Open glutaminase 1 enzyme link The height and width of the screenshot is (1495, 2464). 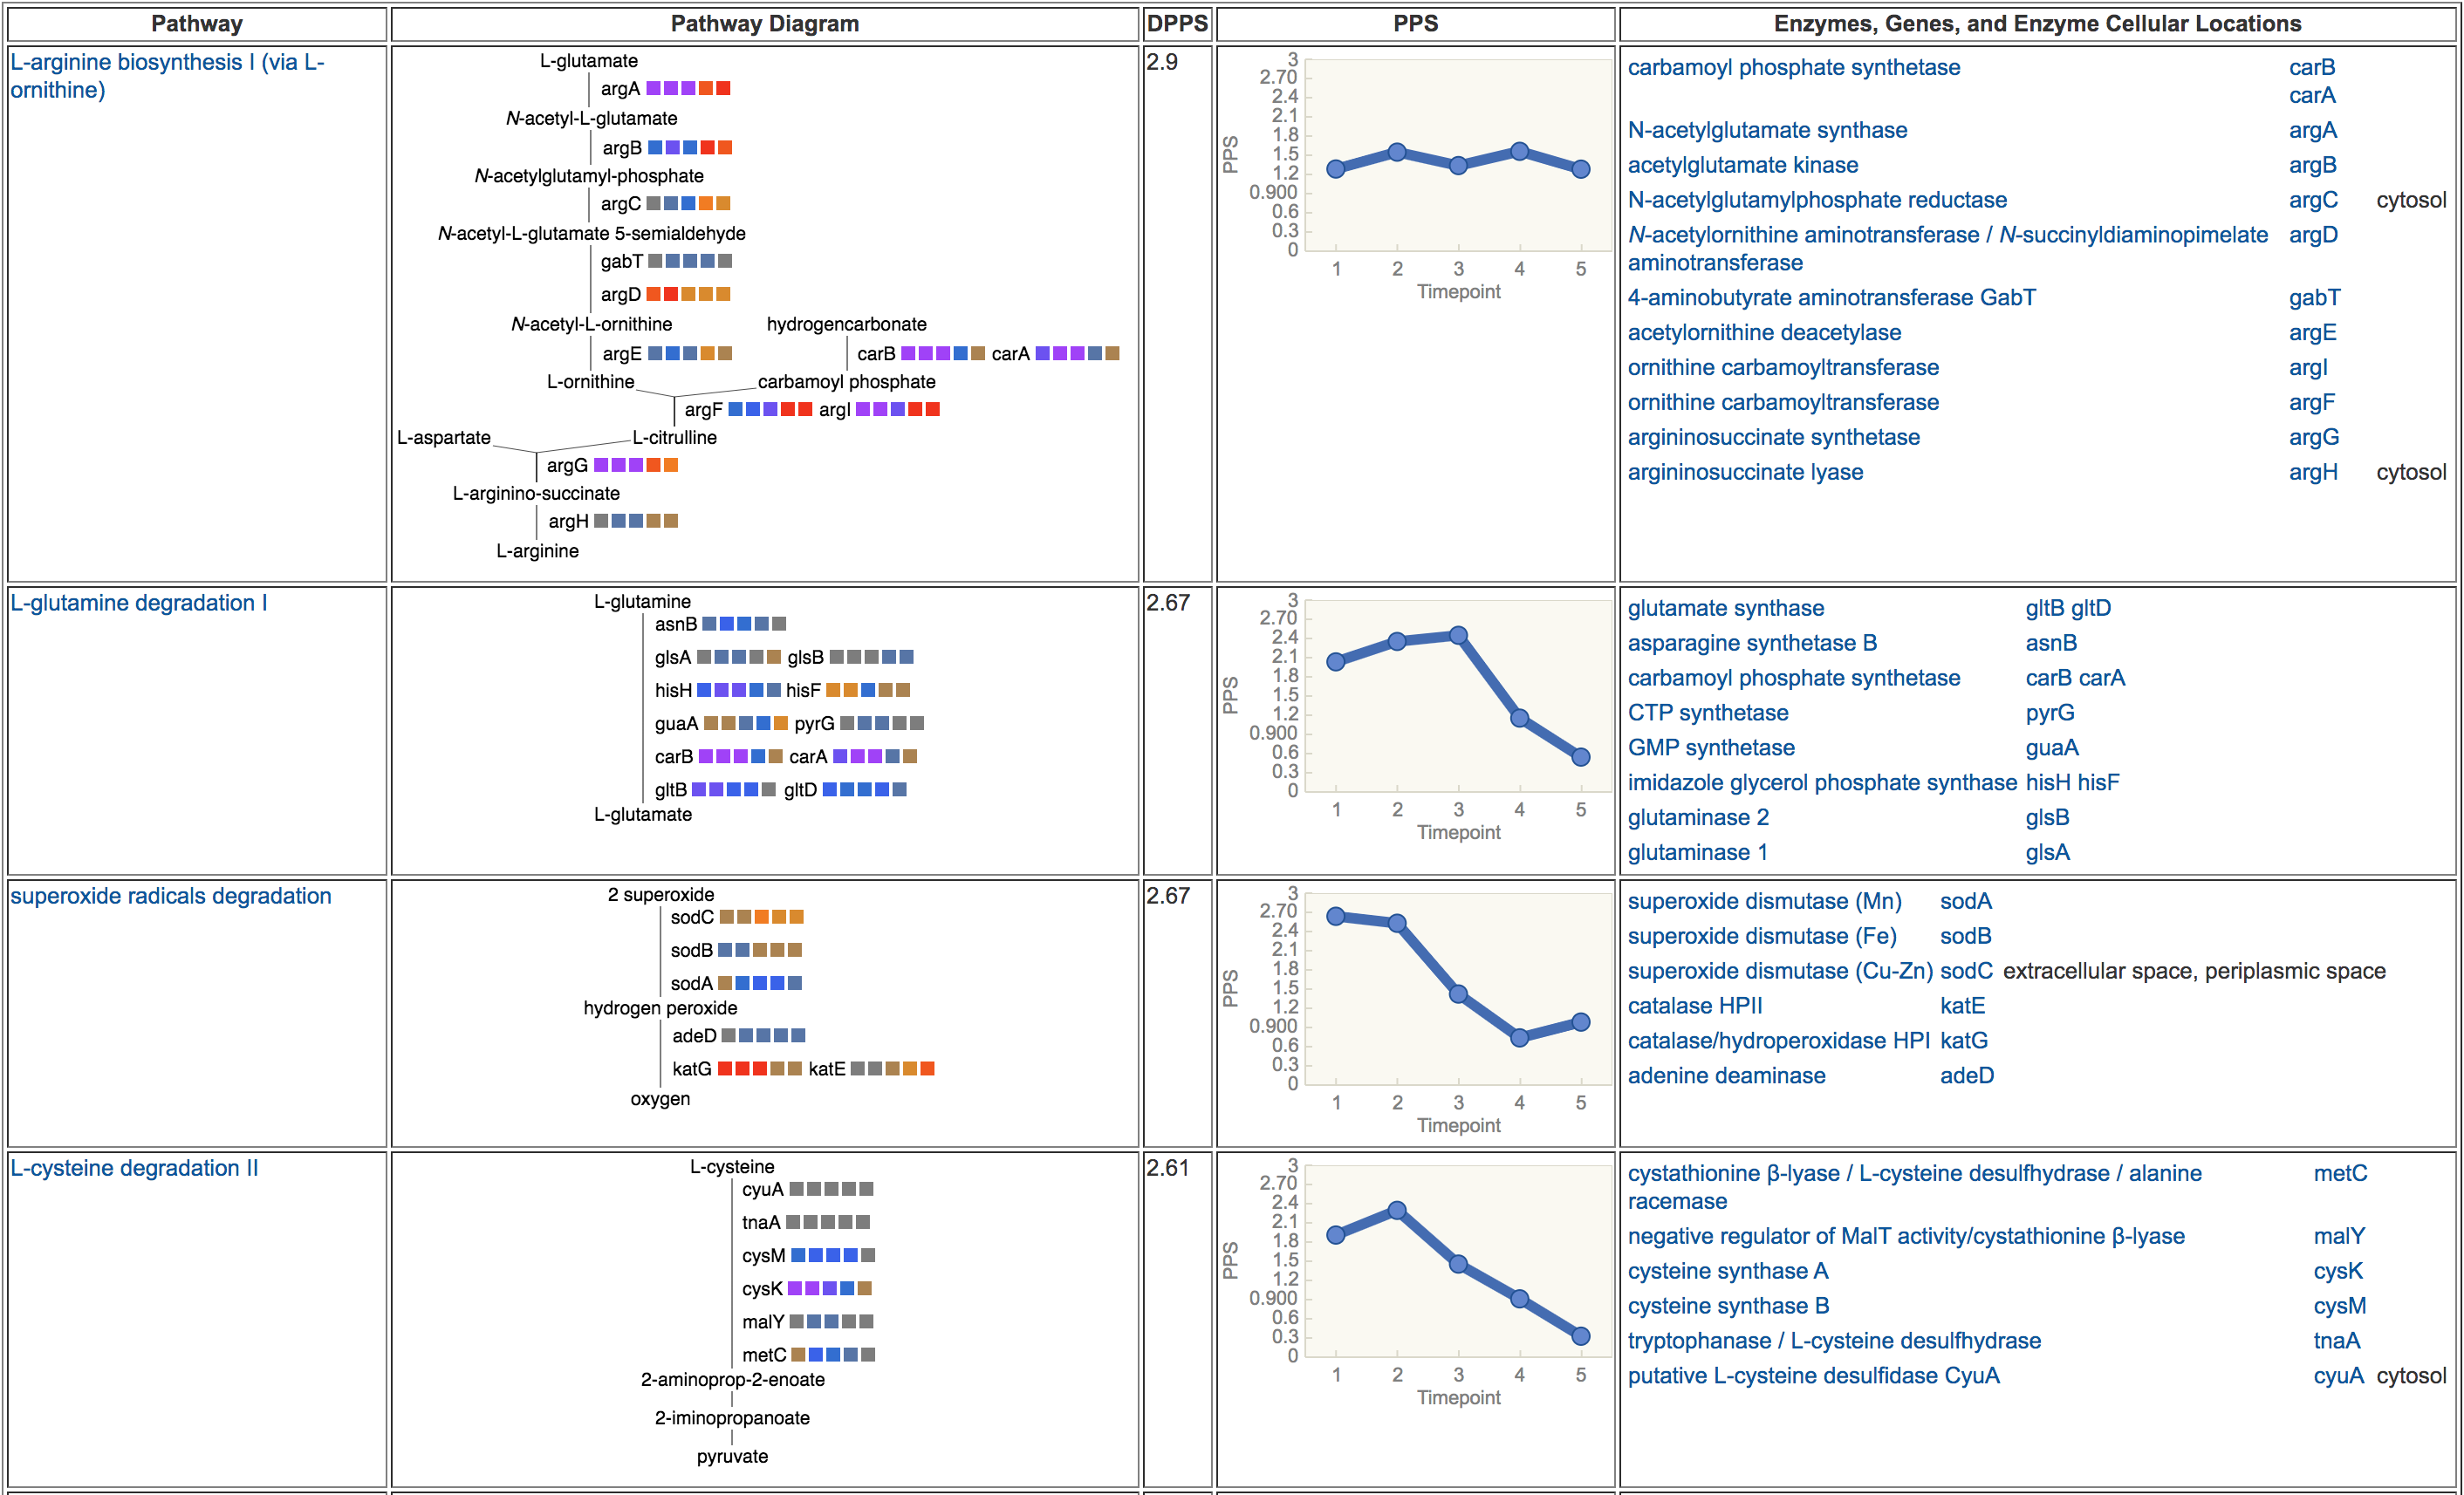[x=1697, y=852]
